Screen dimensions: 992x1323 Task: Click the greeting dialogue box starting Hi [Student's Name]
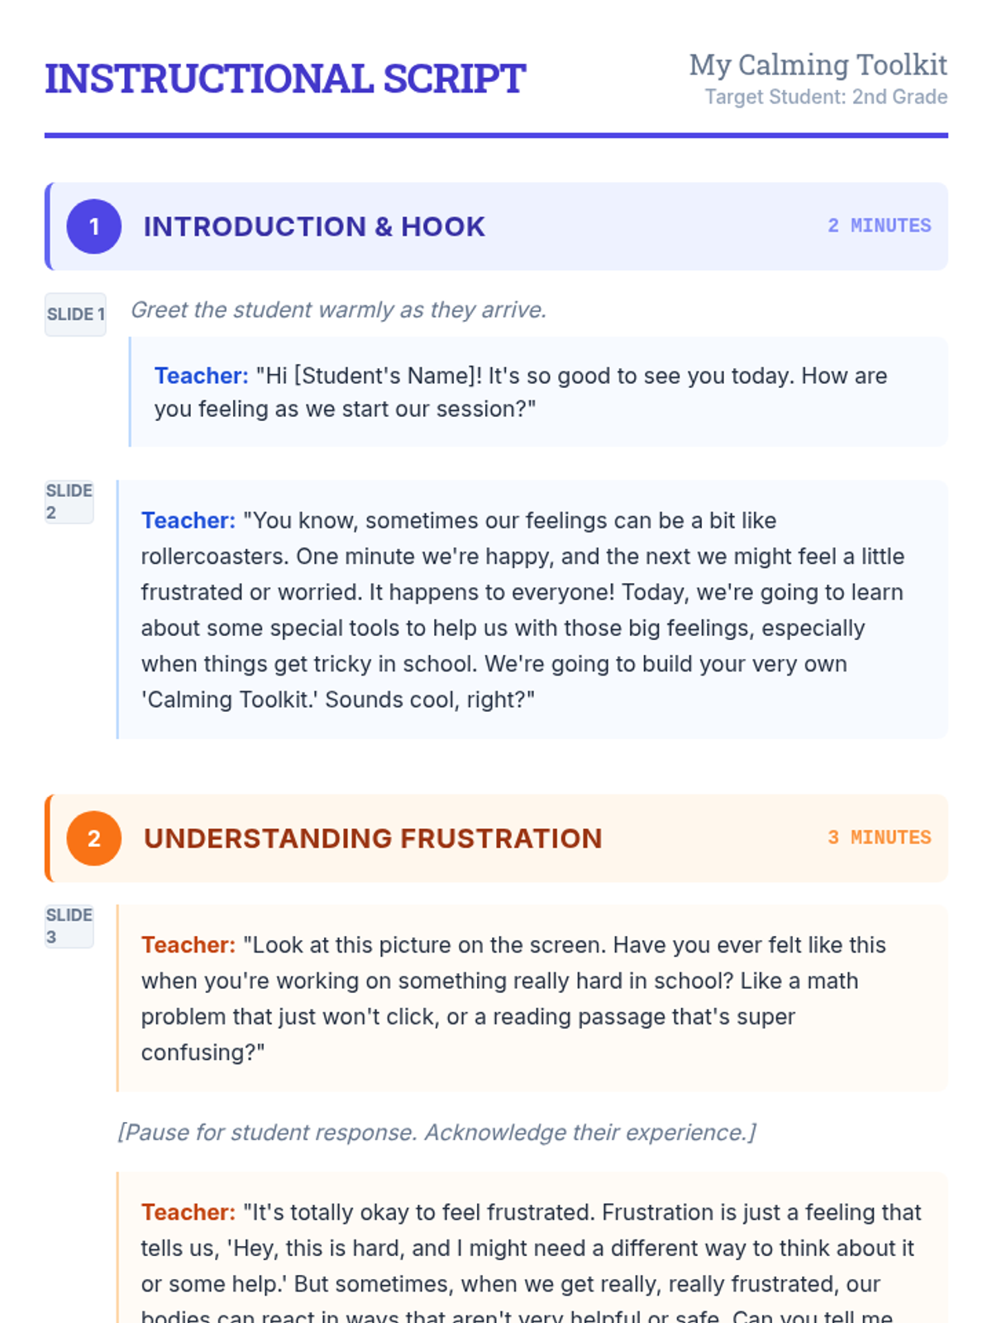538,392
